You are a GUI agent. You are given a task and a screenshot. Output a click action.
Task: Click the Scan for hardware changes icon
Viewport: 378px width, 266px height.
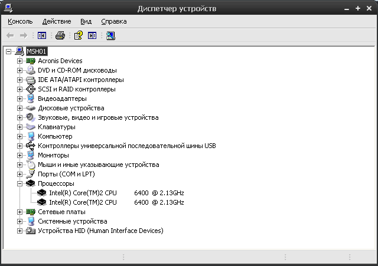click(110, 36)
